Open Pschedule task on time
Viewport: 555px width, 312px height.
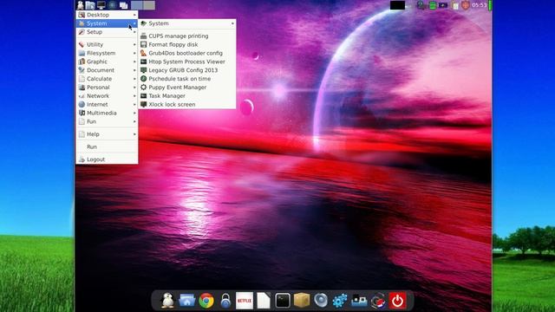(x=187, y=79)
